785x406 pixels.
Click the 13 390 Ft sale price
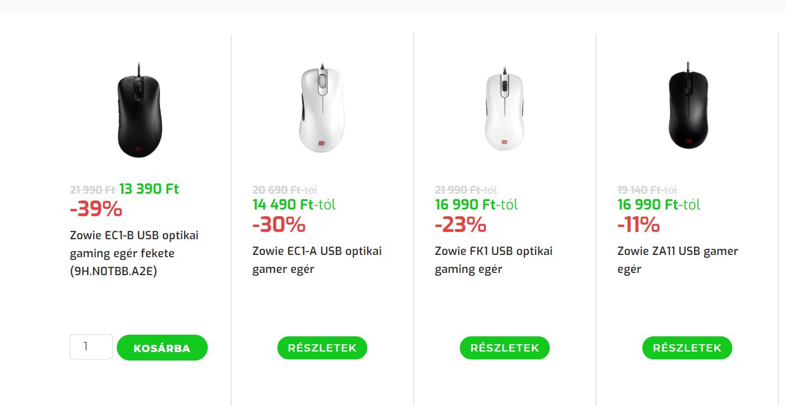[149, 189]
